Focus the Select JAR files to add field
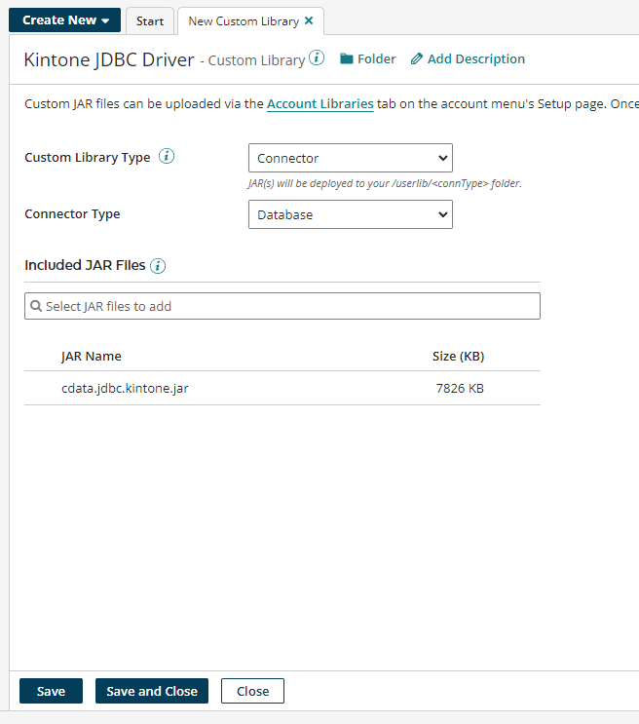 pyautogui.click(x=282, y=306)
